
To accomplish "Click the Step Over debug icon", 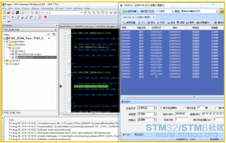I will click(18, 17).
